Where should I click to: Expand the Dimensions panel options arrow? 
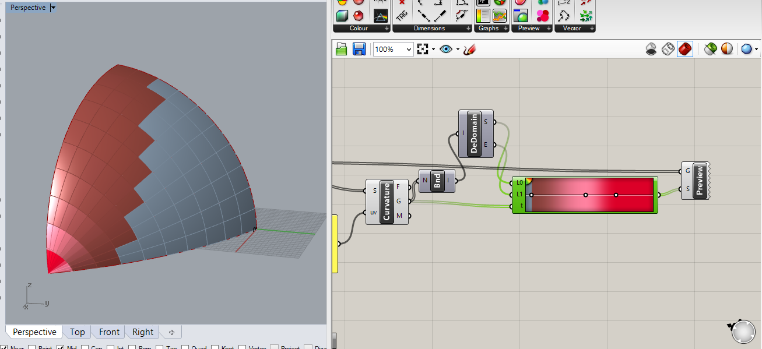click(x=469, y=27)
